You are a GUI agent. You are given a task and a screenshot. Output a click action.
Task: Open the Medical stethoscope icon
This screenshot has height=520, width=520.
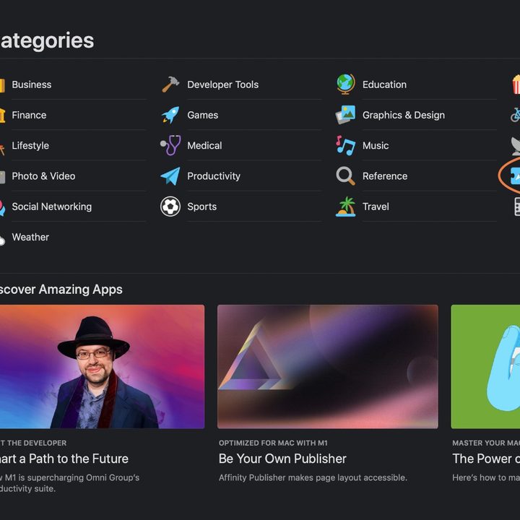pos(170,145)
